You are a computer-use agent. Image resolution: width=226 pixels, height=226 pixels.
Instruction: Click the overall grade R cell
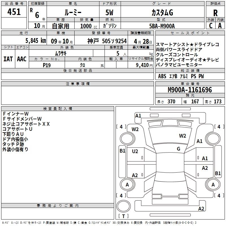click(215, 13)
